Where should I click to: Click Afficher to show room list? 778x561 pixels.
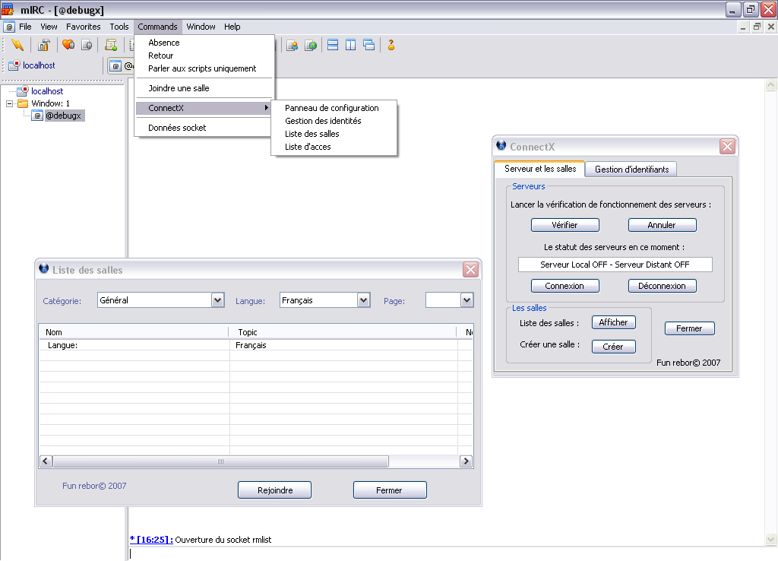[x=613, y=323]
